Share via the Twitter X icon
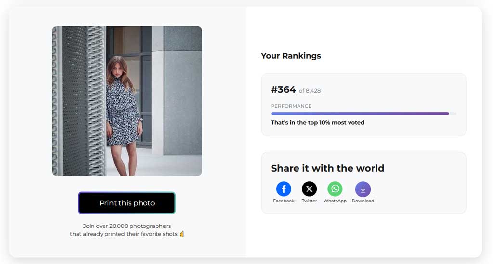The width and height of the screenshot is (493, 264). (x=310, y=189)
